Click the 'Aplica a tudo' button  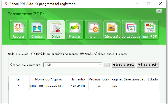148,65
